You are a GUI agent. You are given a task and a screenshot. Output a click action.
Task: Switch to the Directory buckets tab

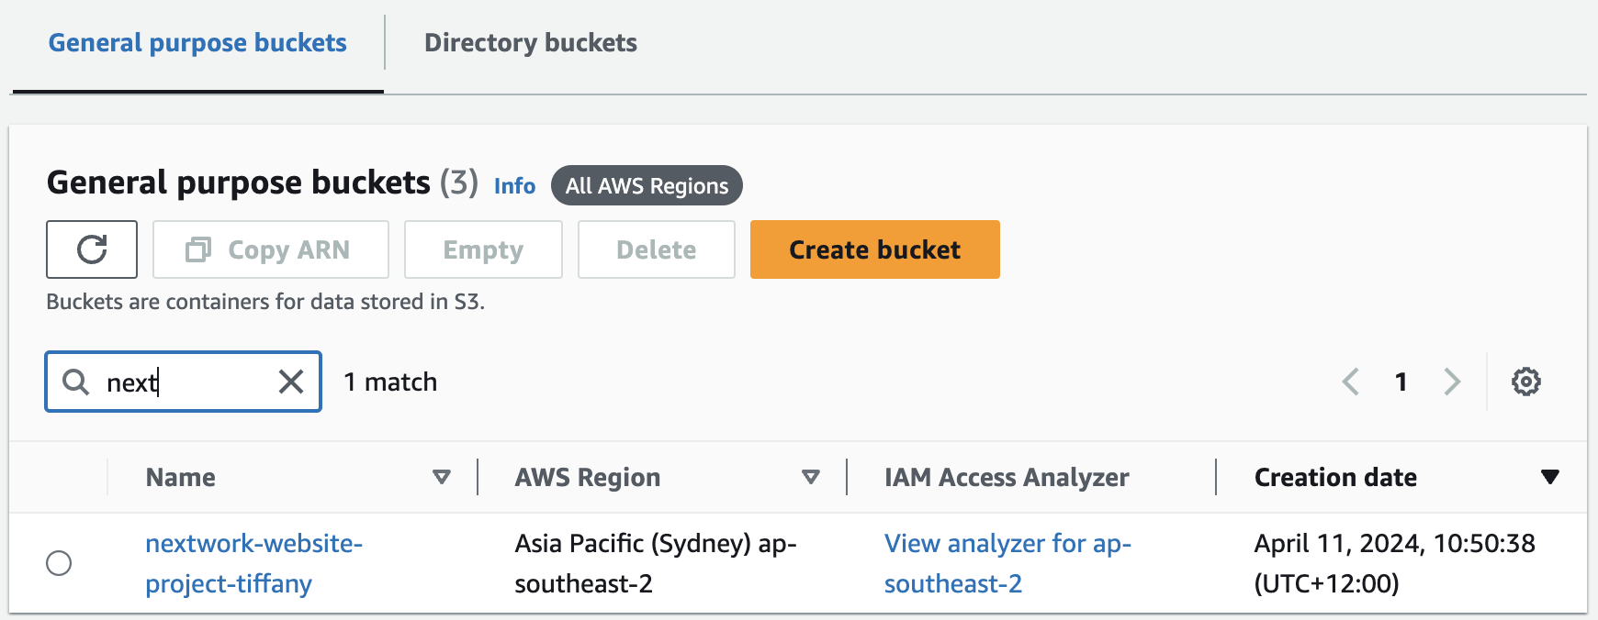tap(530, 43)
